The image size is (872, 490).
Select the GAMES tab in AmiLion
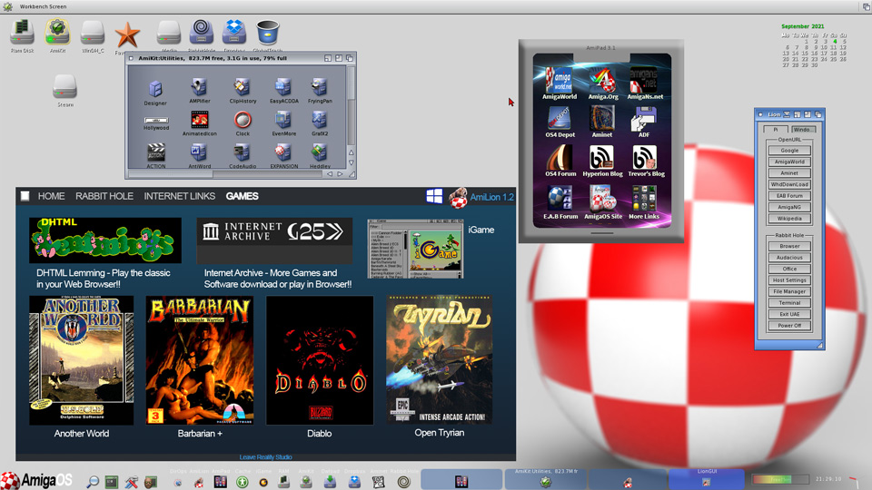coord(242,196)
